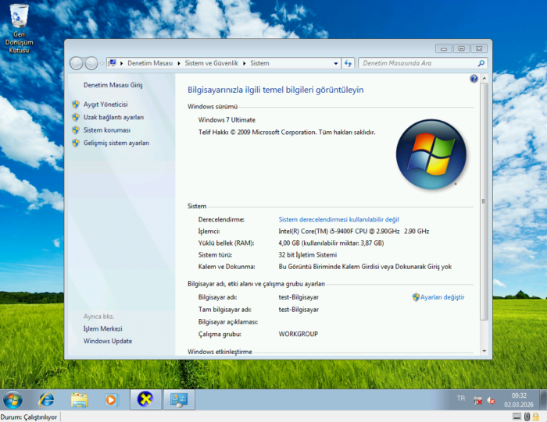Click the keyboard icon in bottom status bar
The width and height of the screenshot is (547, 422).
point(517,417)
